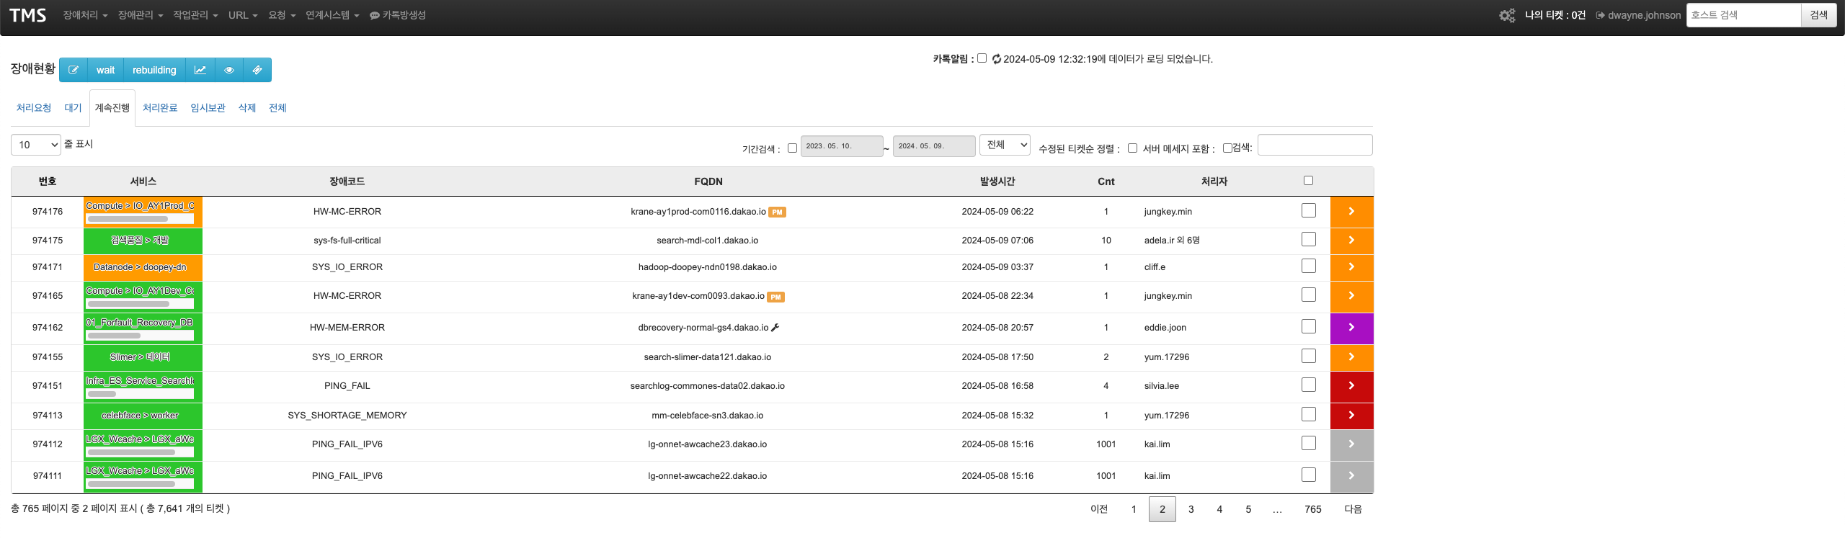Select the checkbox for ticket 974112
1845x538 pixels.
tap(1309, 443)
